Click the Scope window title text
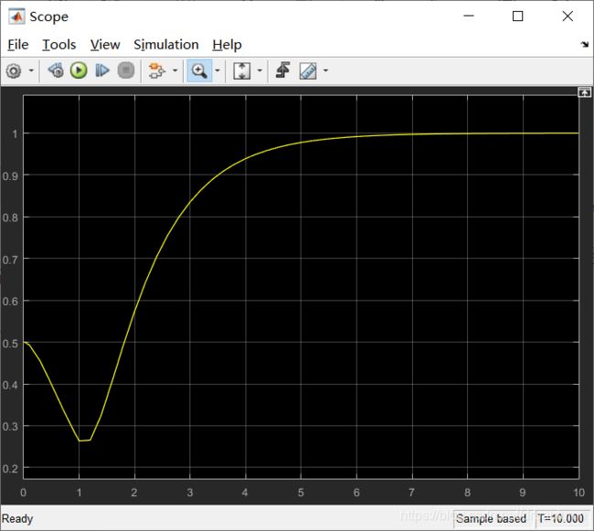 (x=48, y=16)
